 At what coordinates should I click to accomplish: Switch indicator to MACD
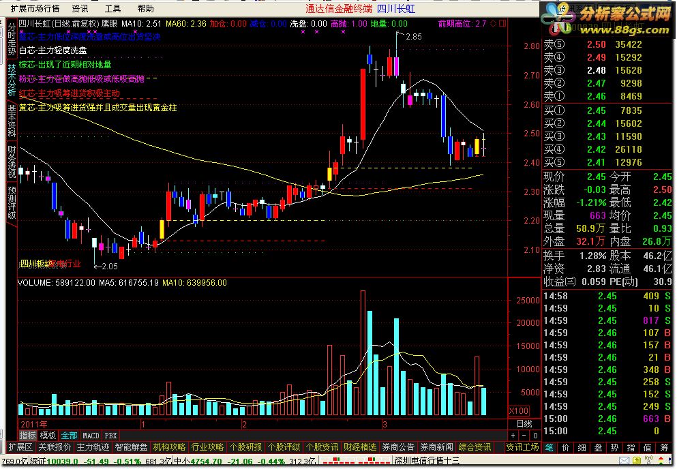click(x=91, y=436)
